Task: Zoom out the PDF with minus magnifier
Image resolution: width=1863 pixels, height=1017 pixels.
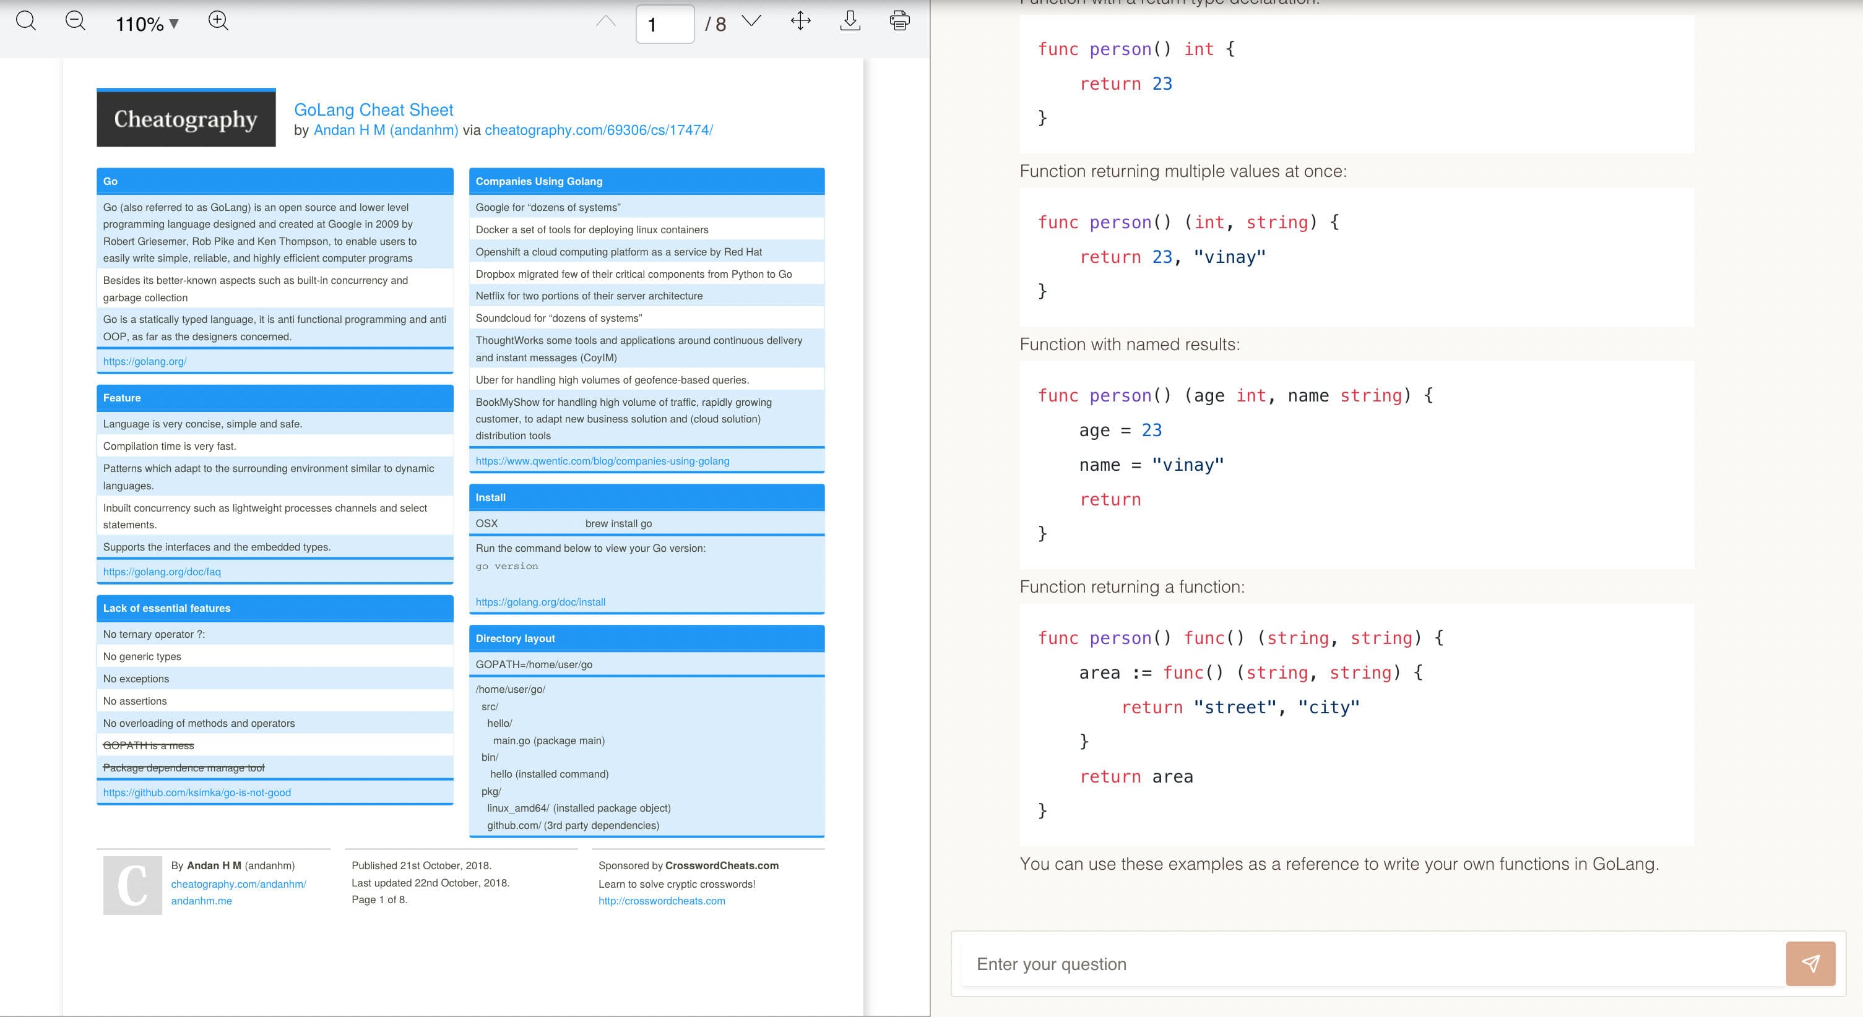Action: [76, 21]
